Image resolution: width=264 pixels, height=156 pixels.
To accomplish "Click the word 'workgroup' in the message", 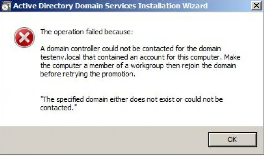I will (147, 65).
